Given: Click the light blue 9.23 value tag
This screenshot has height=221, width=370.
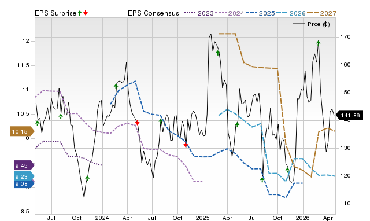Looking at the screenshot, I should [x=24, y=176].
